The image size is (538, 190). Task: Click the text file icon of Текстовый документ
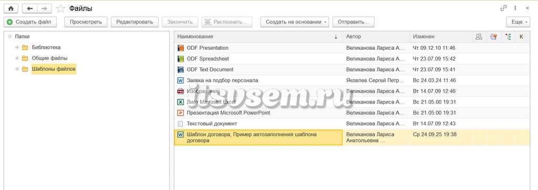(x=181, y=124)
